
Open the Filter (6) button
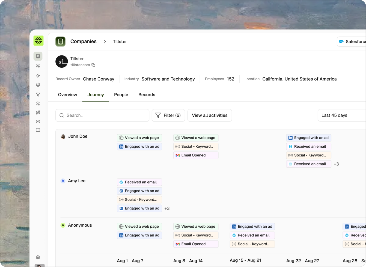coord(168,115)
